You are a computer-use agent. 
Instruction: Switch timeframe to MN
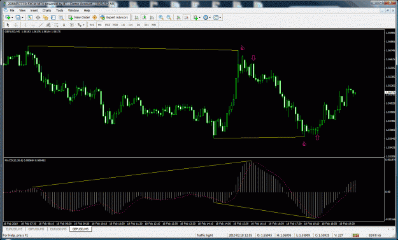pos(154,25)
